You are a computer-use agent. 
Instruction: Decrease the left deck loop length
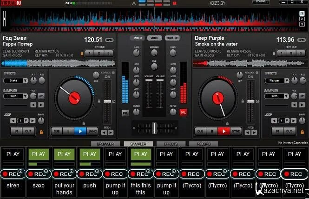(13, 120)
